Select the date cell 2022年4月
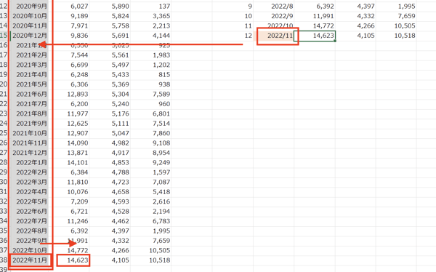 (30, 191)
